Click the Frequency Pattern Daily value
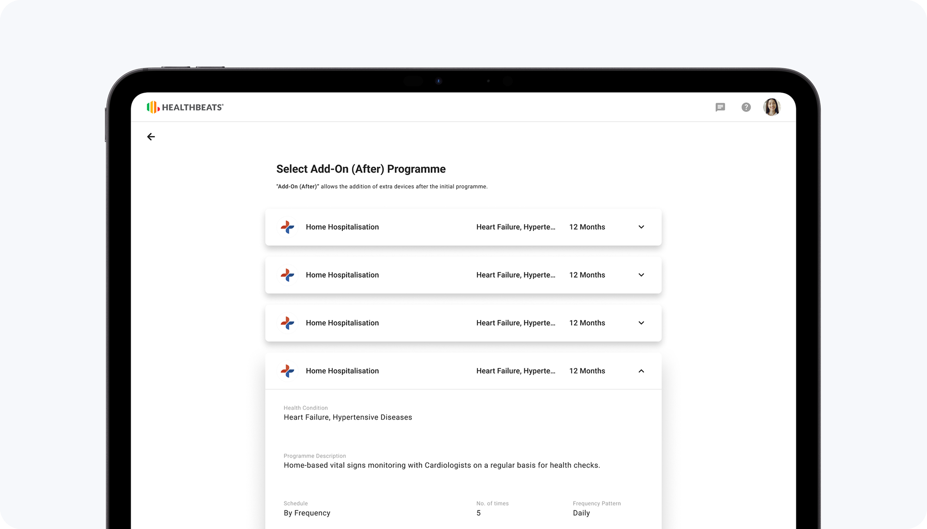The width and height of the screenshot is (927, 529). pyautogui.click(x=581, y=513)
